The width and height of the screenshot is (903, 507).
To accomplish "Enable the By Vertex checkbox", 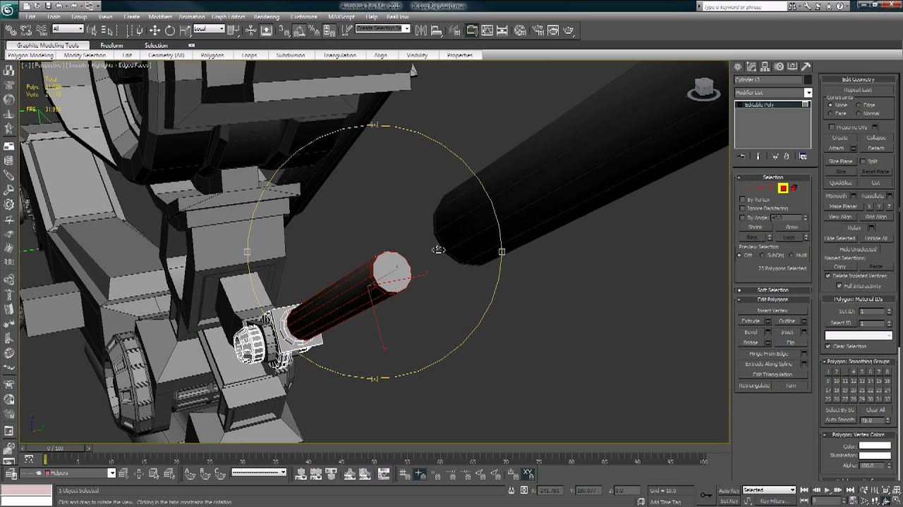I will click(742, 200).
